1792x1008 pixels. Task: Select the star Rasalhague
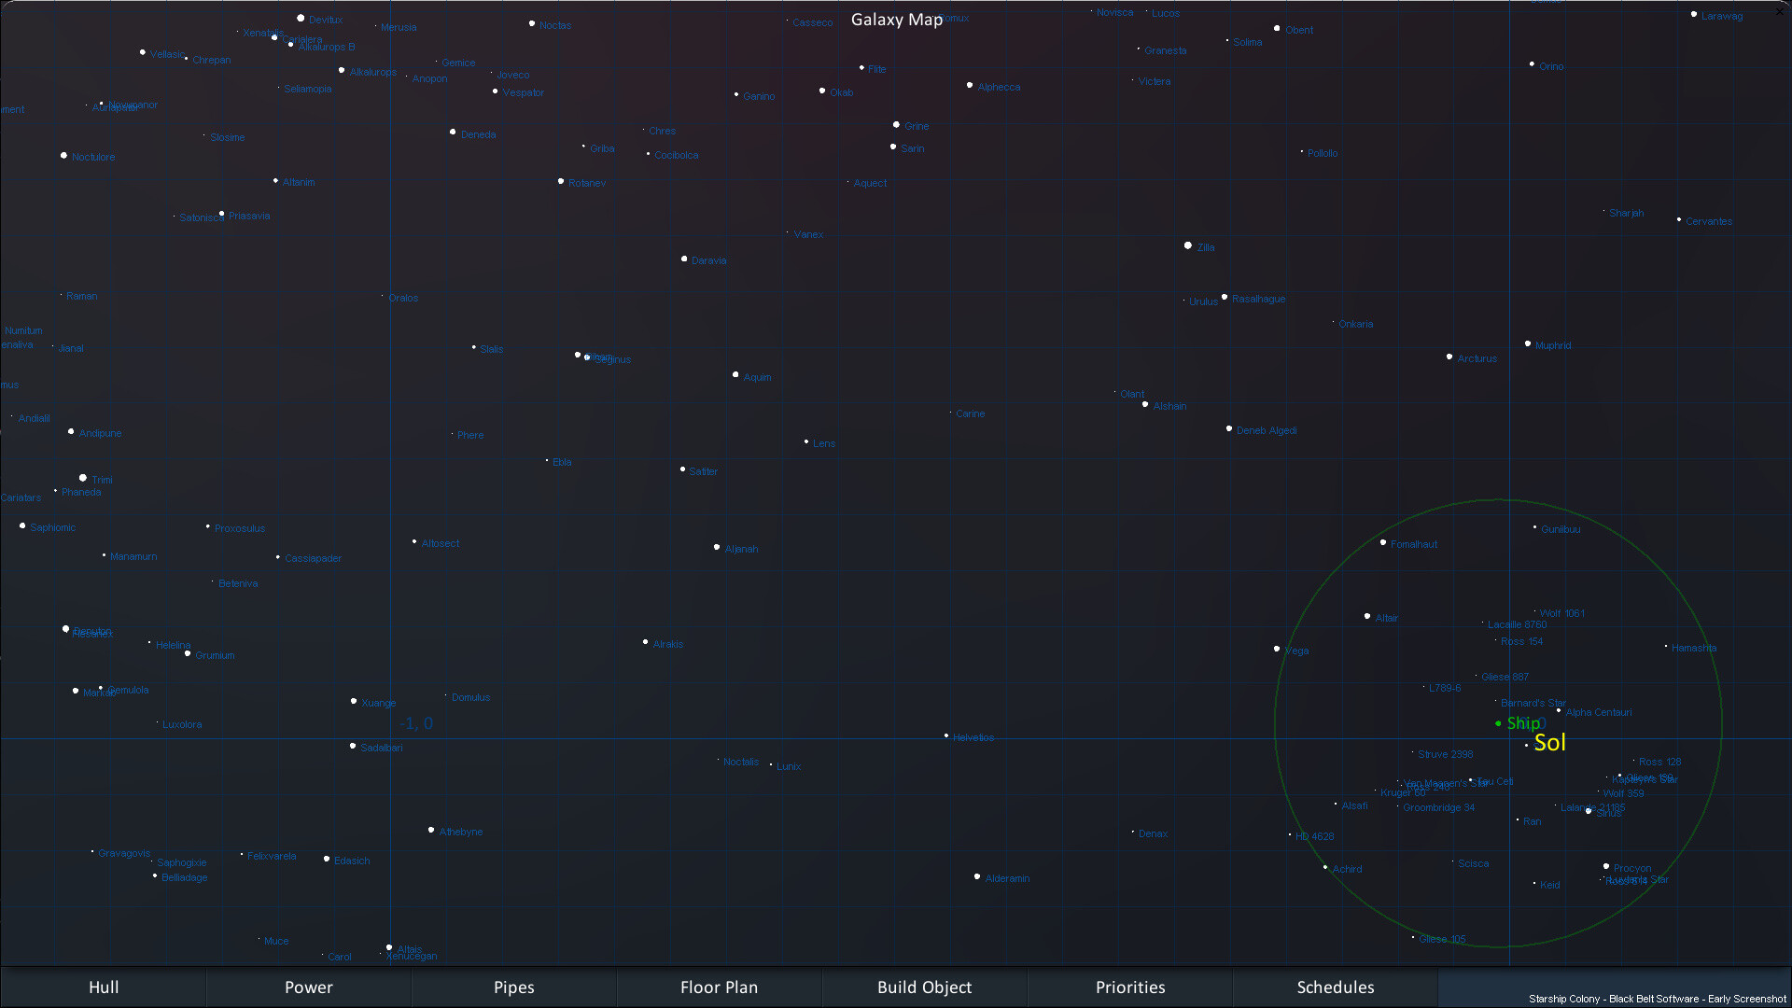tap(1225, 299)
